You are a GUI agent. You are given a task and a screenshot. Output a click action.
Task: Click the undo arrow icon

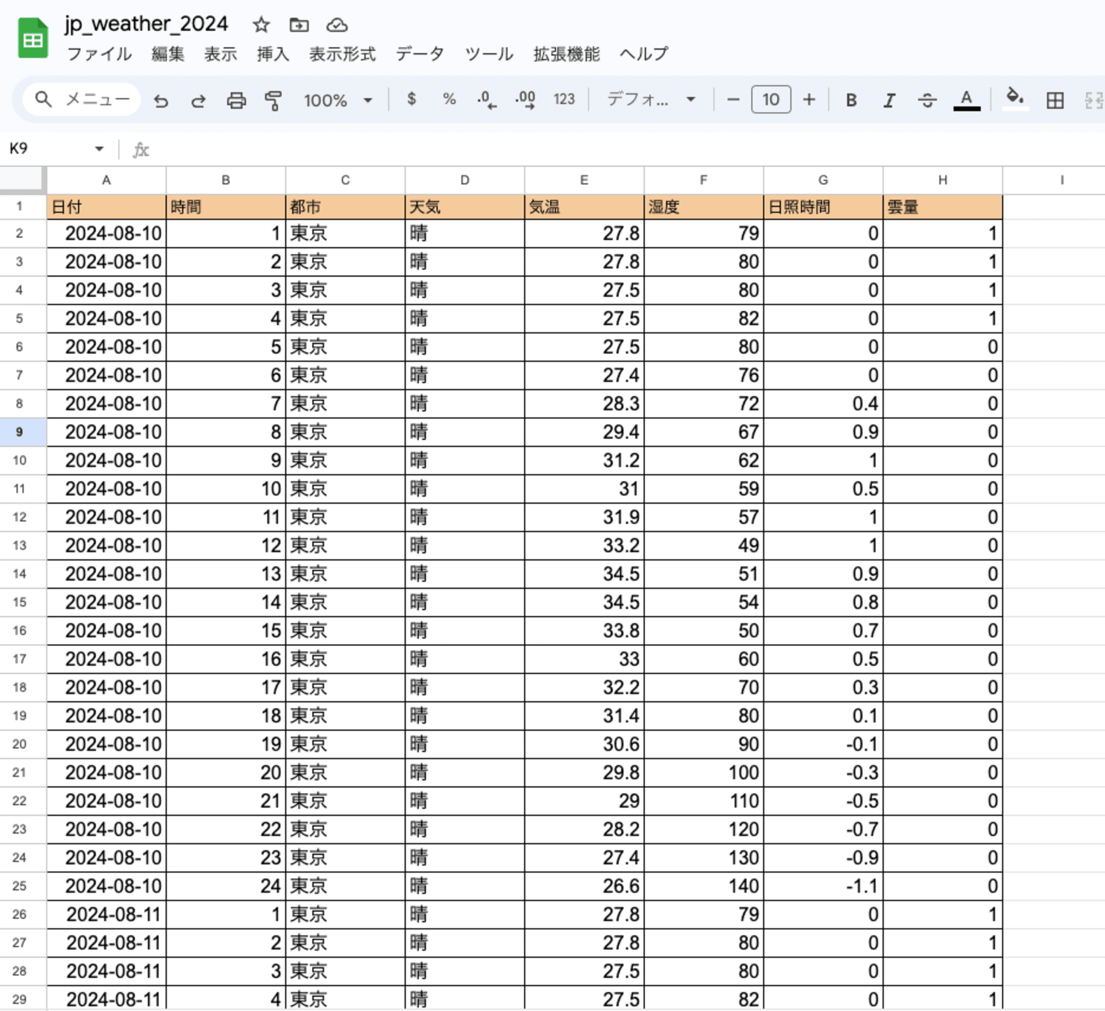click(x=161, y=100)
